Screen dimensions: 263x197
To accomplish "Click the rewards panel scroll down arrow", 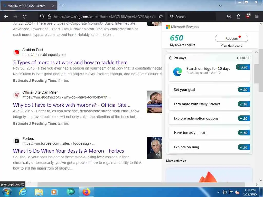I will point(261,180).
